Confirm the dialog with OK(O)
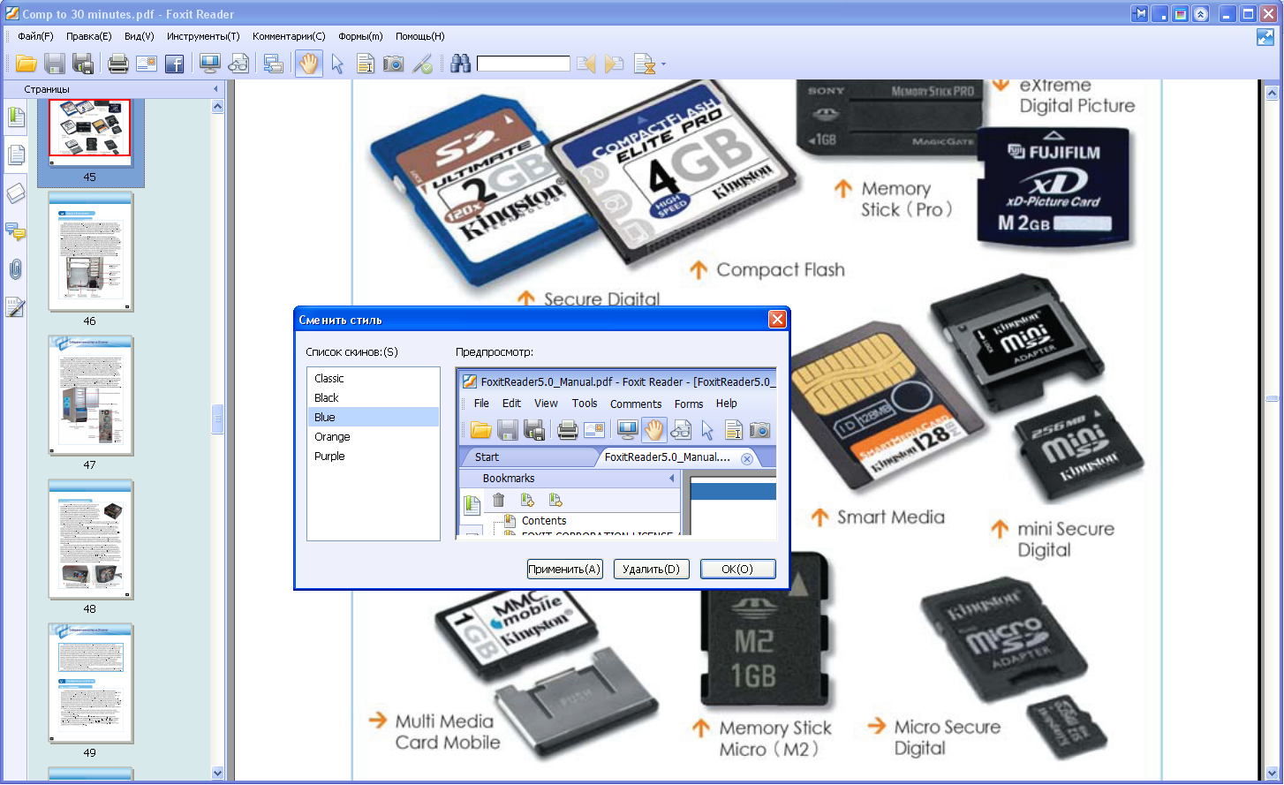Image resolution: width=1284 pixels, height=785 pixels. pos(737,570)
